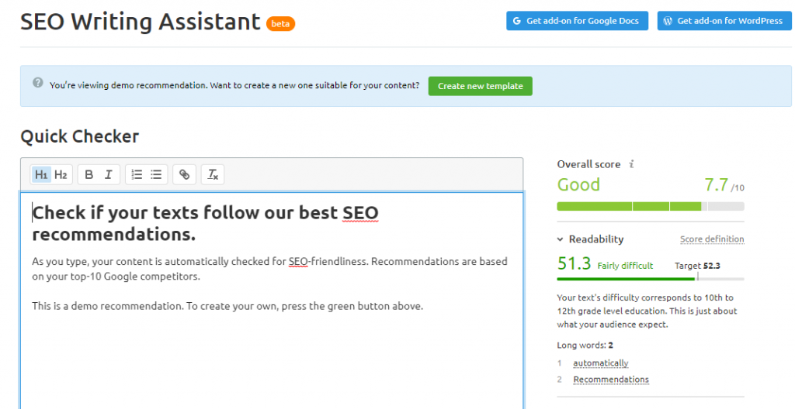This screenshot has width=795, height=409.
Task: Click the editor heading text
Action: click(x=205, y=223)
